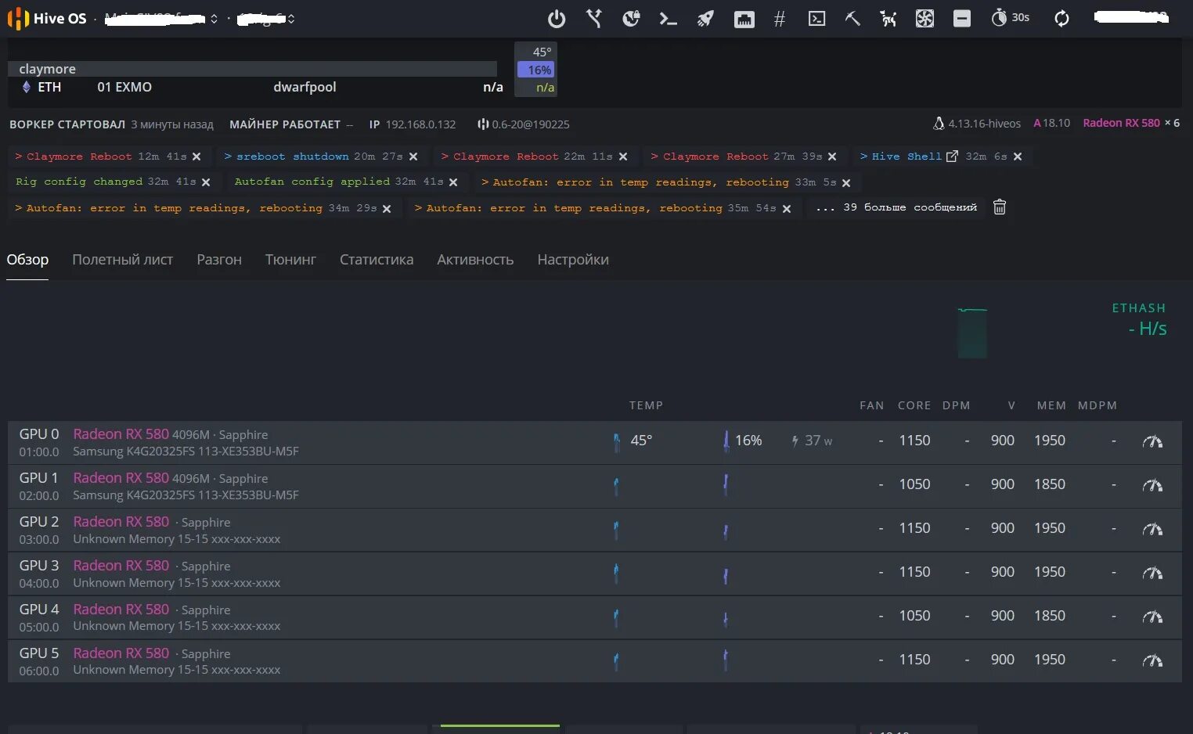Open the Hive Shell external link icon

952,156
